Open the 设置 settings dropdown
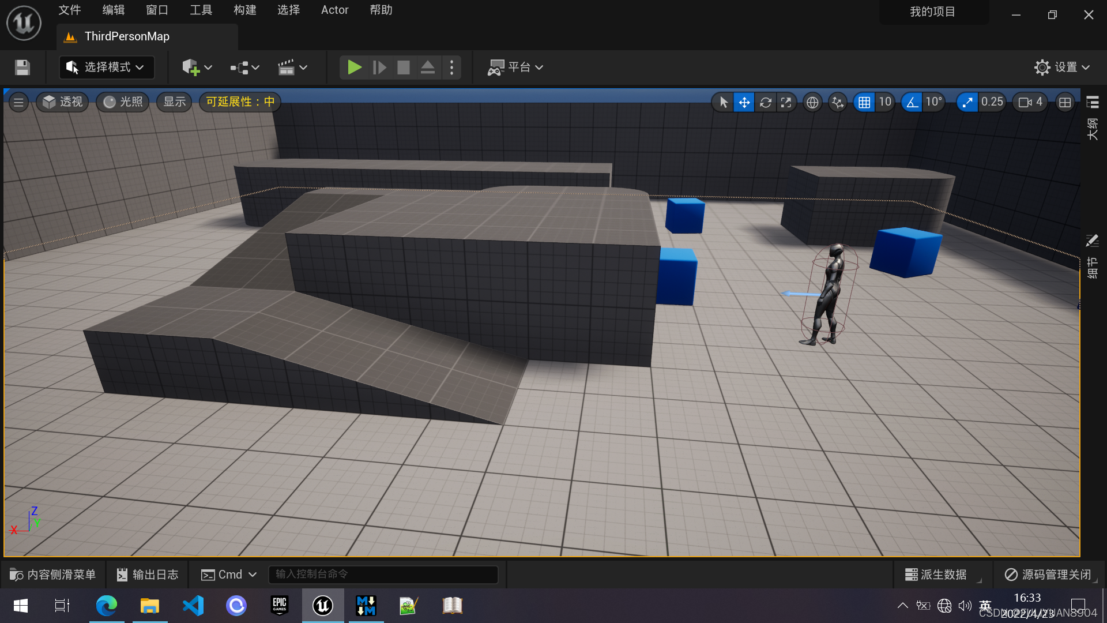1107x623 pixels. pos(1061,67)
